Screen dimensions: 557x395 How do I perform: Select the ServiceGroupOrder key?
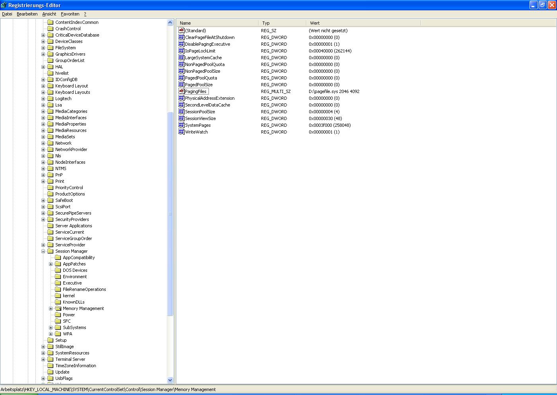[x=74, y=238]
